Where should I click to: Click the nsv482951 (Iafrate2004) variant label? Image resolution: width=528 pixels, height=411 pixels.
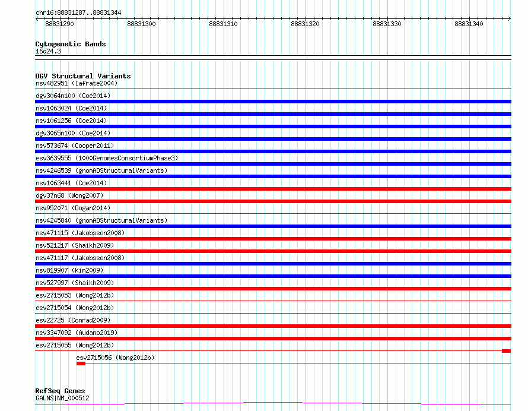click(x=77, y=83)
